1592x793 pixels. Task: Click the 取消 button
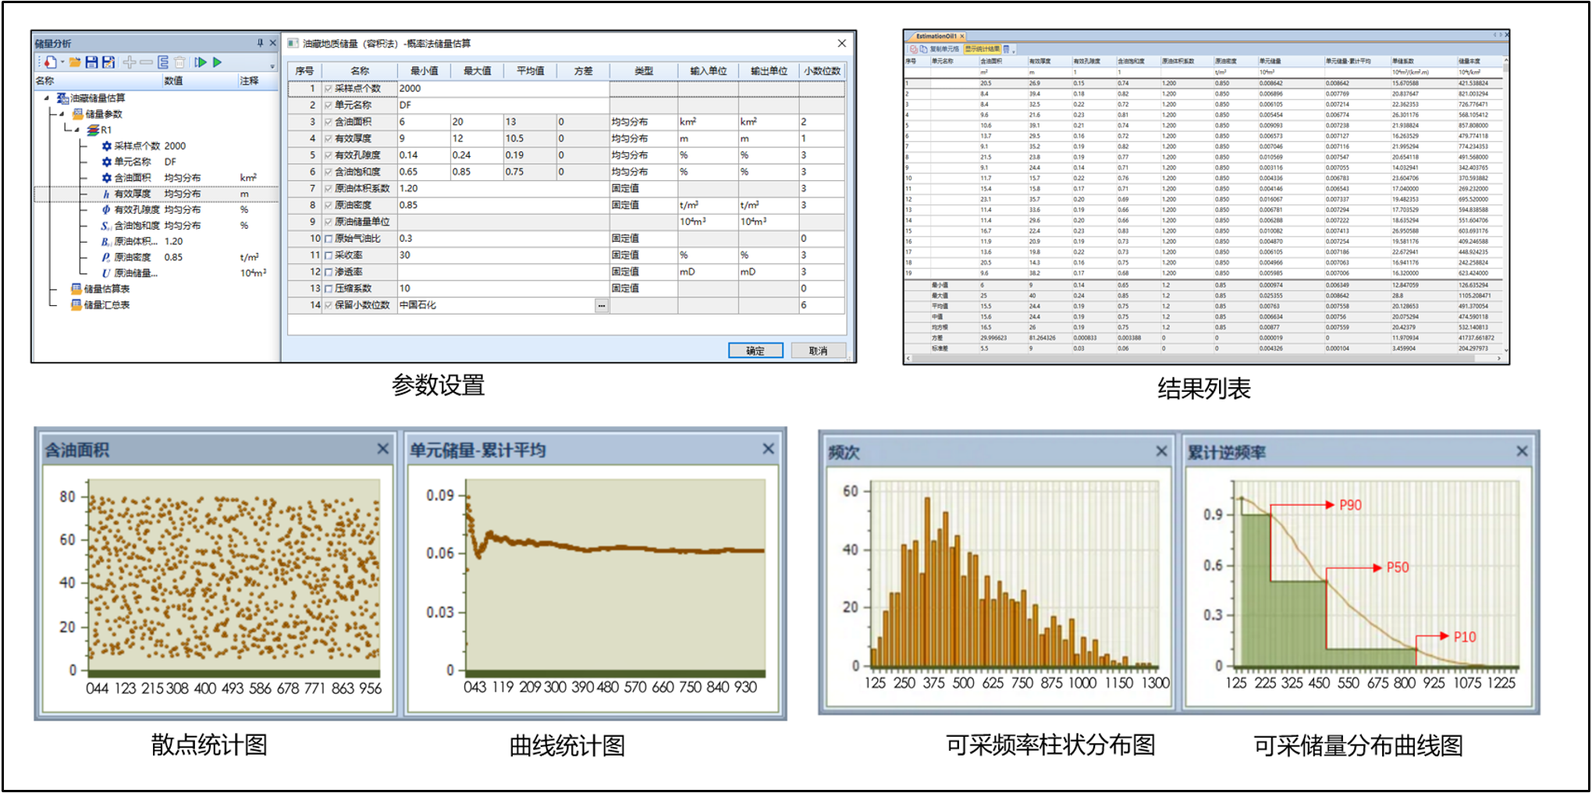[x=818, y=350]
